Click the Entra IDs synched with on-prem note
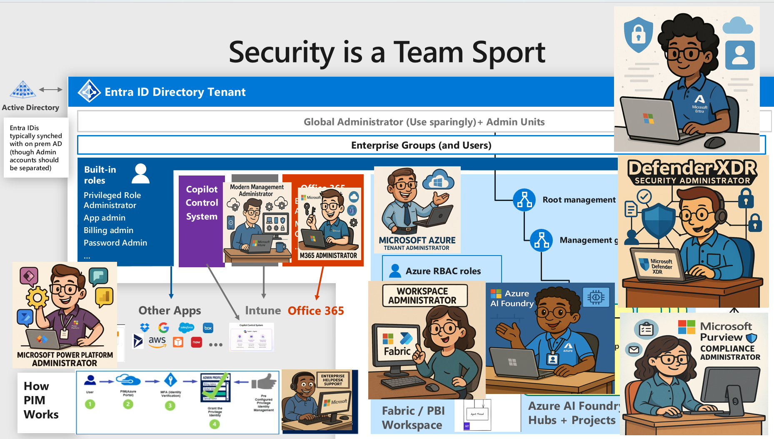Viewport: 774px width, 439px height. 36,148
